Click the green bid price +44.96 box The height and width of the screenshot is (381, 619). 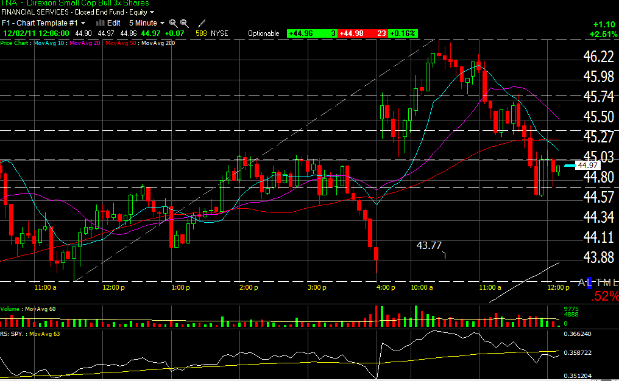(x=301, y=33)
